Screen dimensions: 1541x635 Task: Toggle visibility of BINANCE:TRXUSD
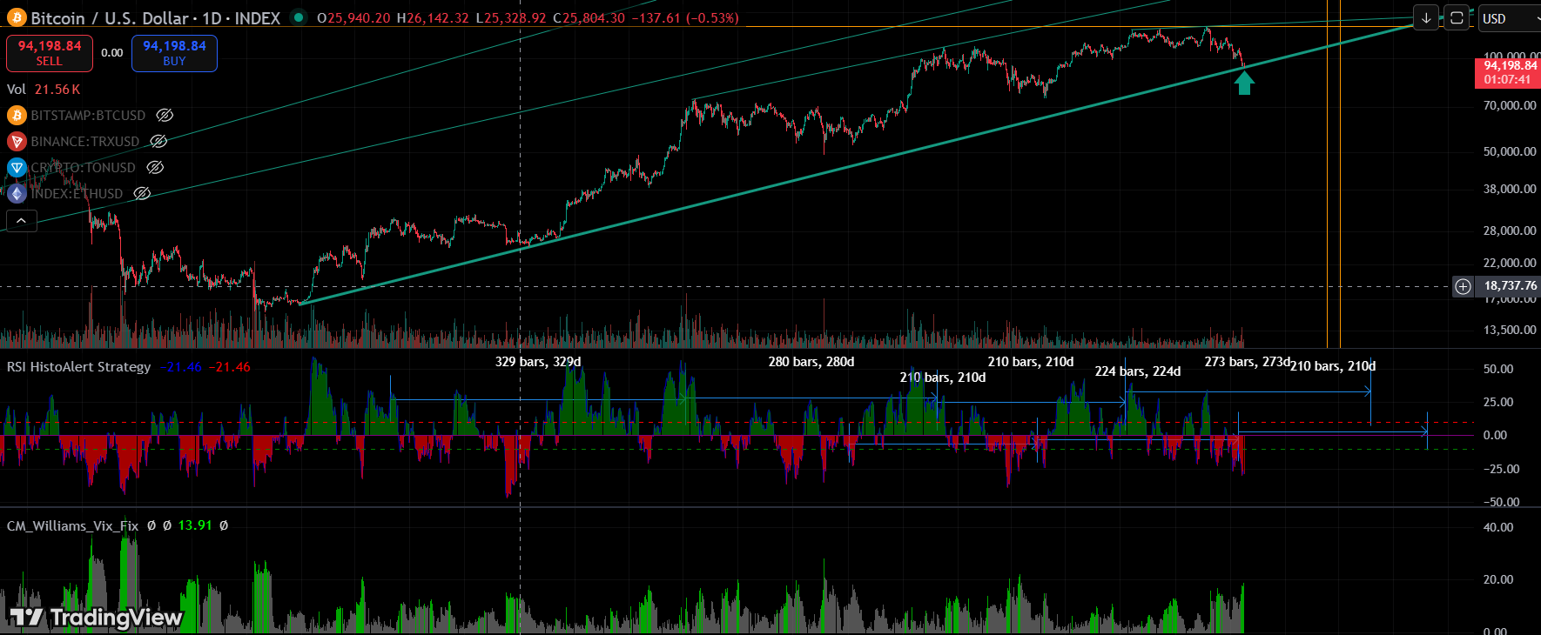coord(158,142)
